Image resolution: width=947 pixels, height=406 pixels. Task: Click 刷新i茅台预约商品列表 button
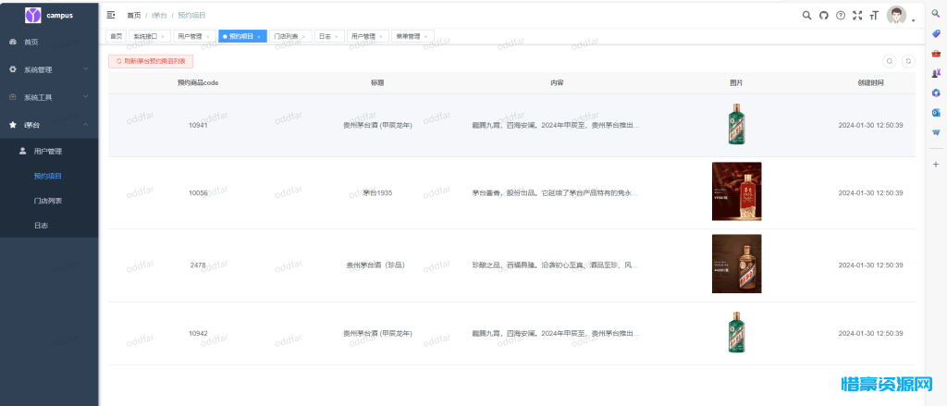point(151,61)
